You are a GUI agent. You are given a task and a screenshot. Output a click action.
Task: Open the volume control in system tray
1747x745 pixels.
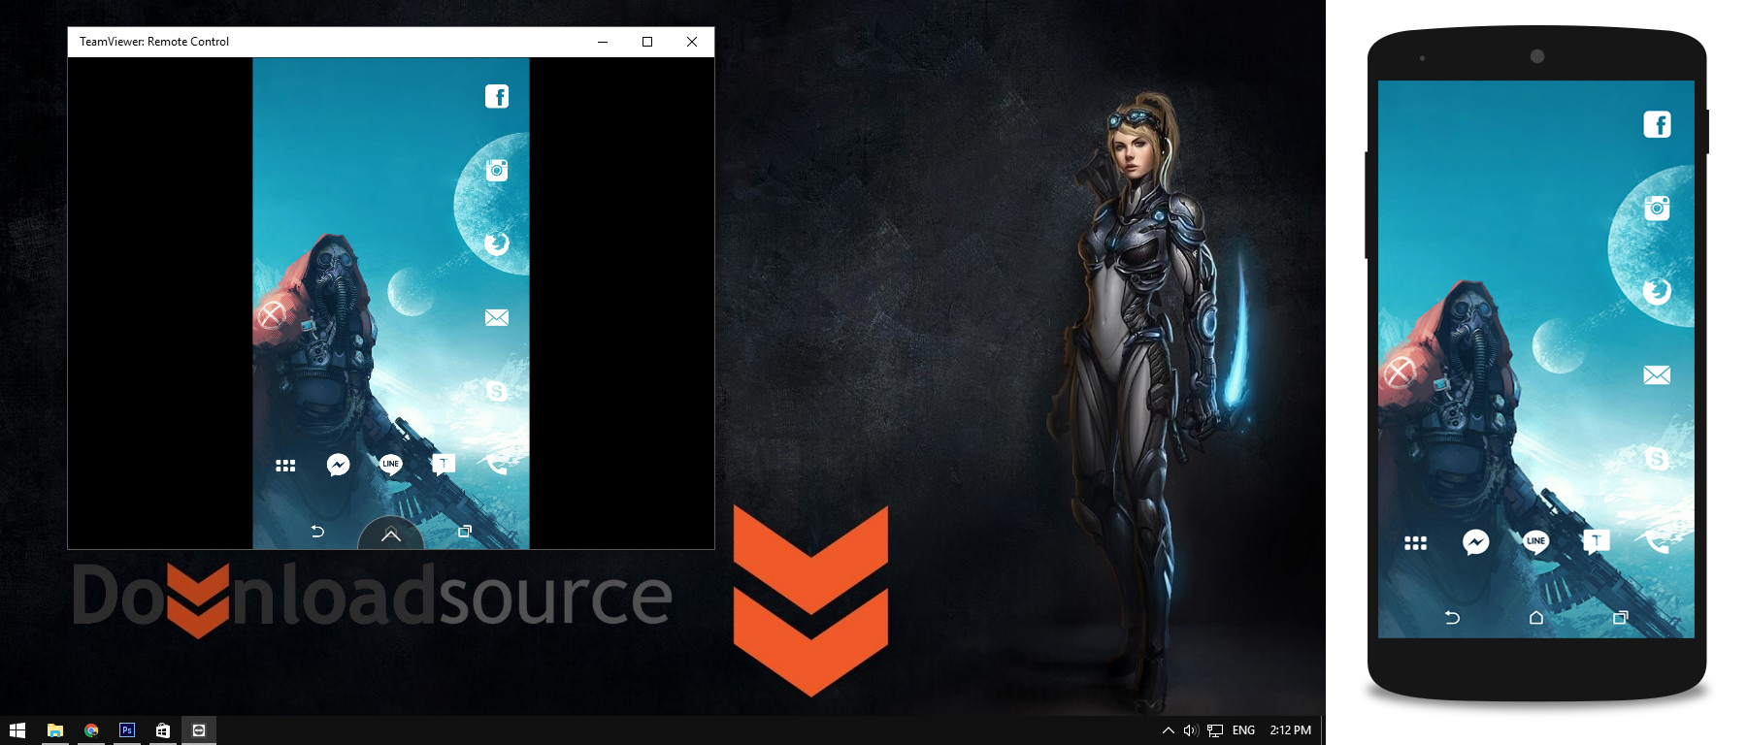pos(1191,730)
